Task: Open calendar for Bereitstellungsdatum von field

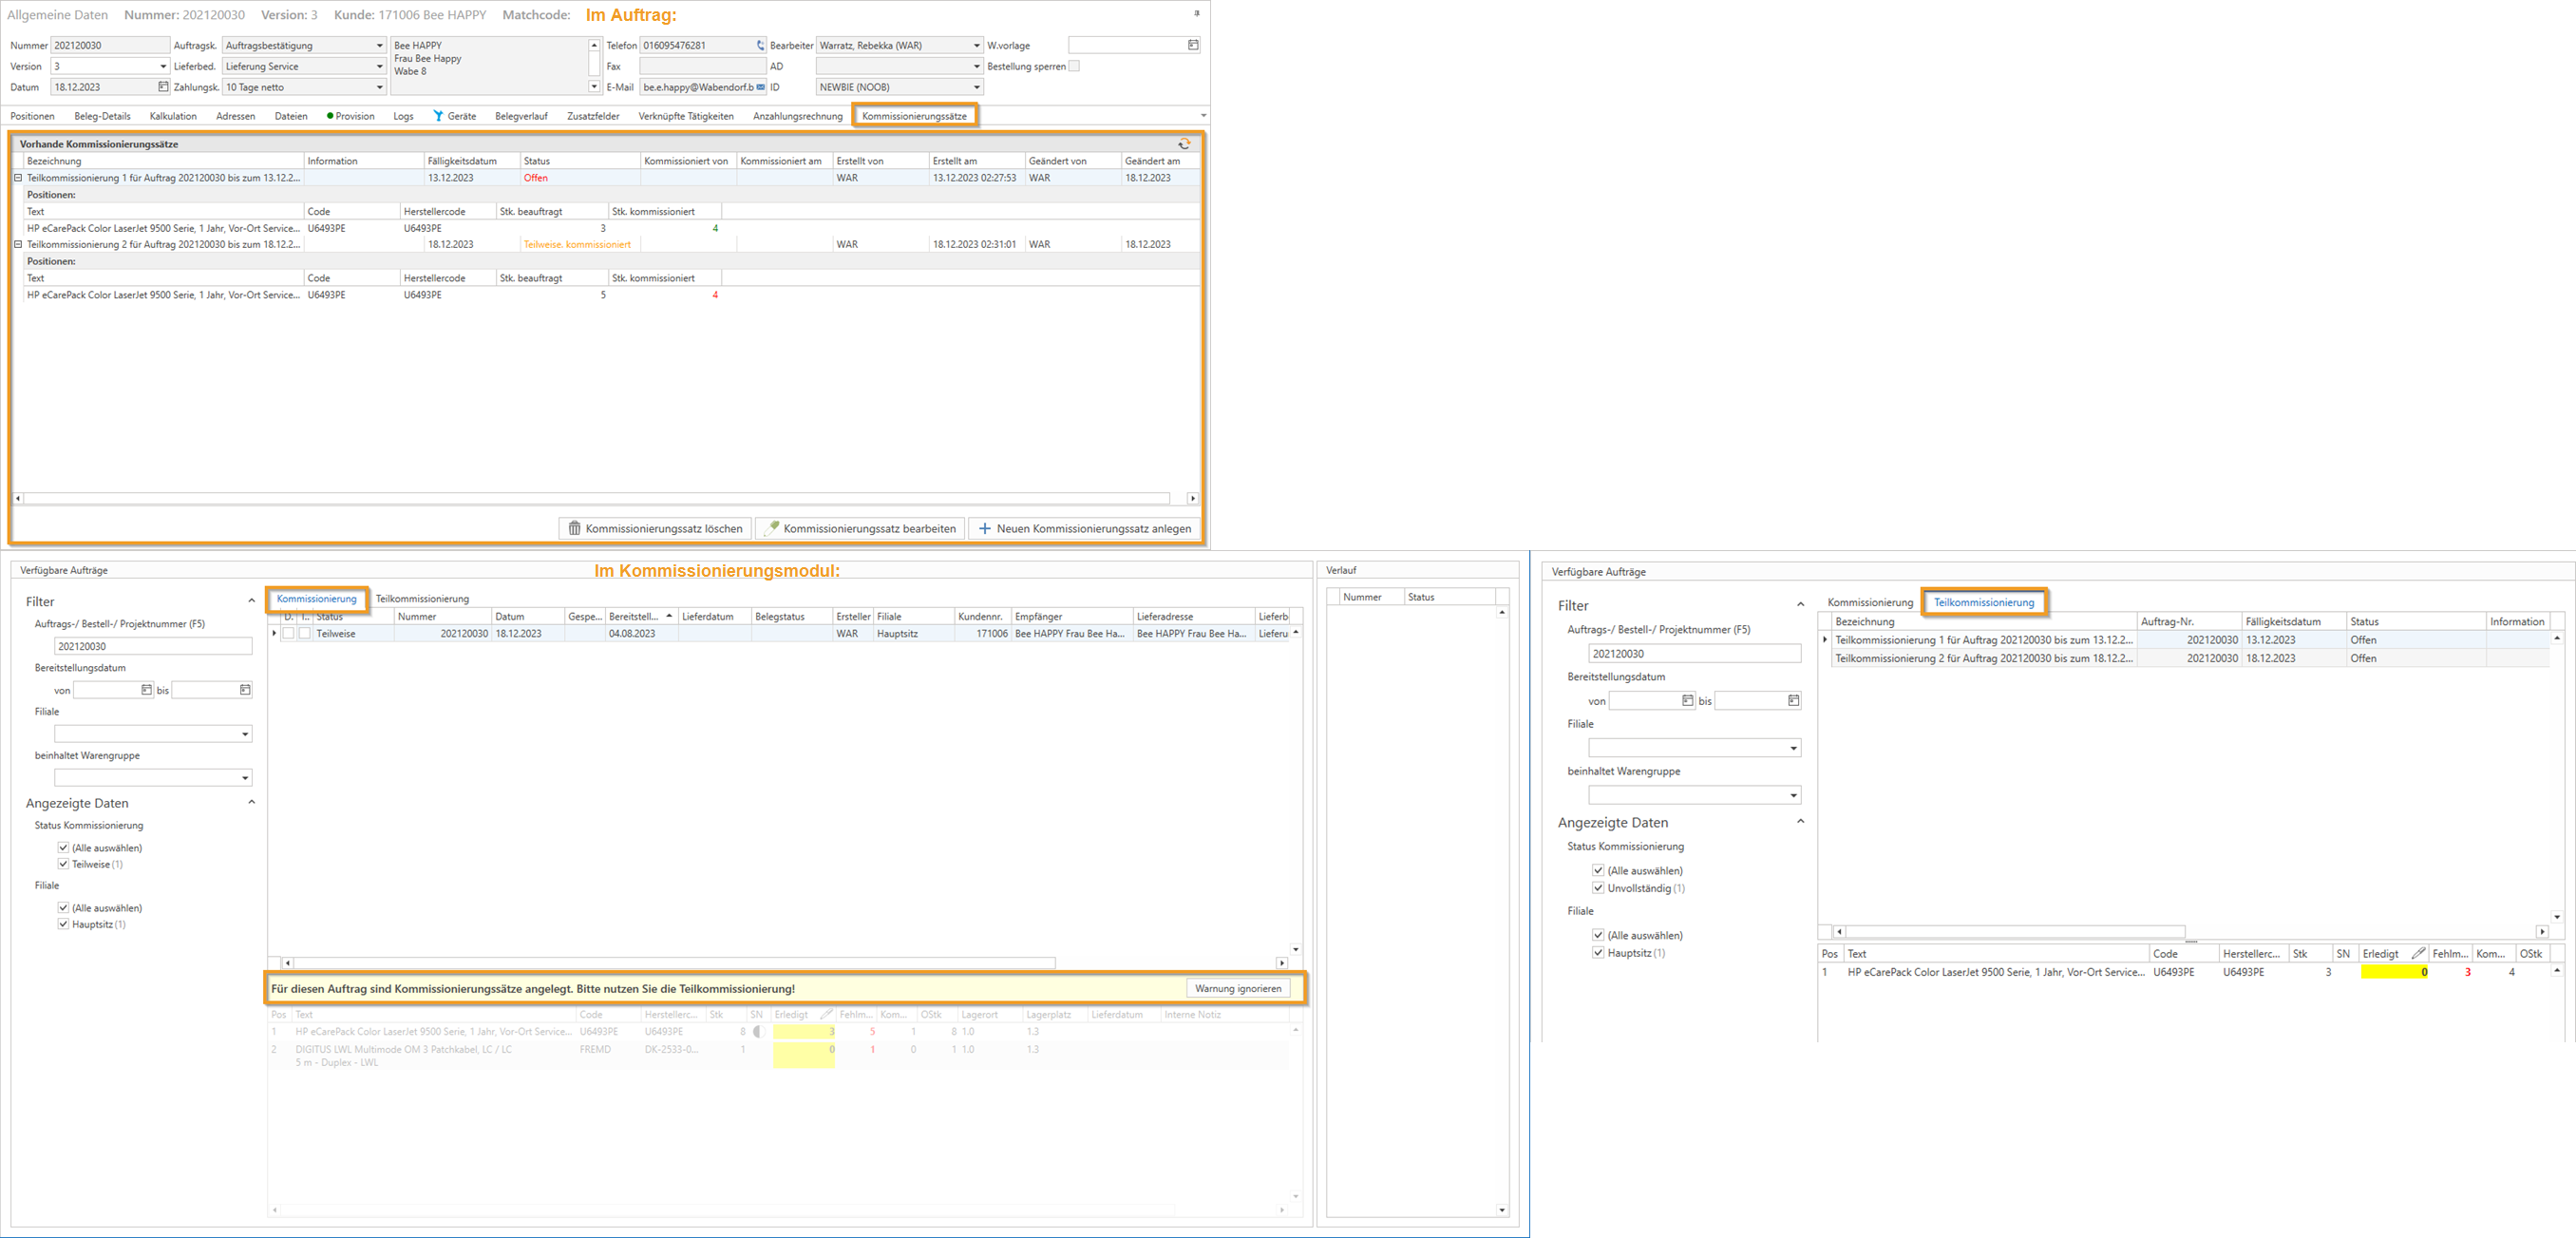Action: [x=146, y=690]
